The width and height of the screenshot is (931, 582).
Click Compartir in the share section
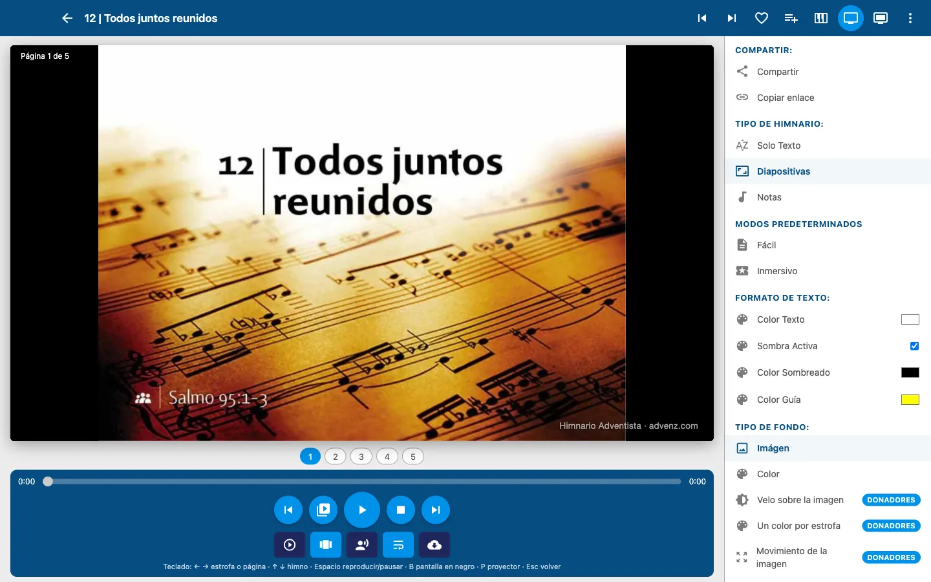pos(828,72)
